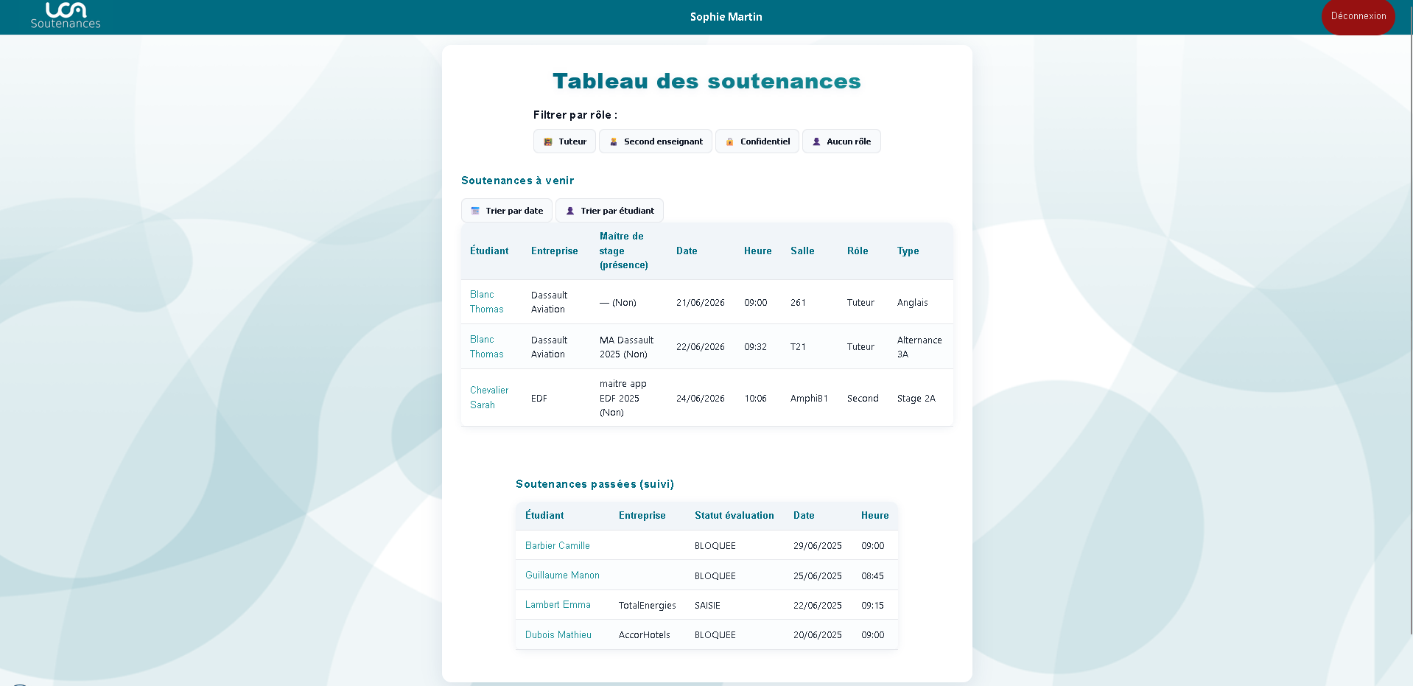Viewport: 1413px width, 686px height.
Task: Open Lambert Emma in past defenses
Action: (558, 605)
